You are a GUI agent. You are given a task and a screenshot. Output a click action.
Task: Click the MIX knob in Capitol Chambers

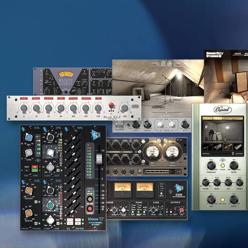[211, 200]
